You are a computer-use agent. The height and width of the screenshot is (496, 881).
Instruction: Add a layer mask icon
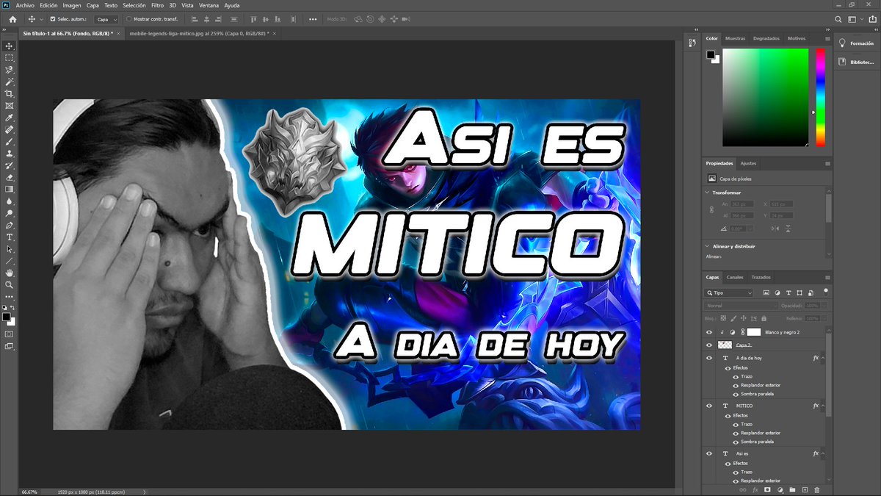pos(767,489)
